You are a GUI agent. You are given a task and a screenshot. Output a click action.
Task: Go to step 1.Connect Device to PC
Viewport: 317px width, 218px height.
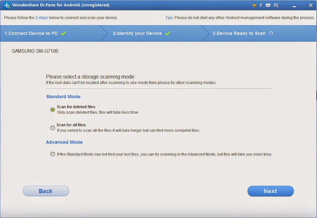tap(31, 33)
